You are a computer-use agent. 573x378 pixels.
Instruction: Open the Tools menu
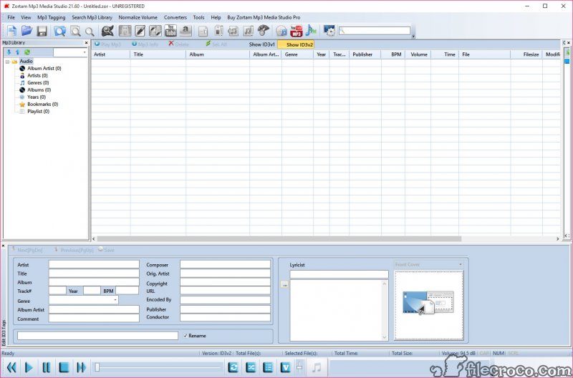pyautogui.click(x=198, y=17)
